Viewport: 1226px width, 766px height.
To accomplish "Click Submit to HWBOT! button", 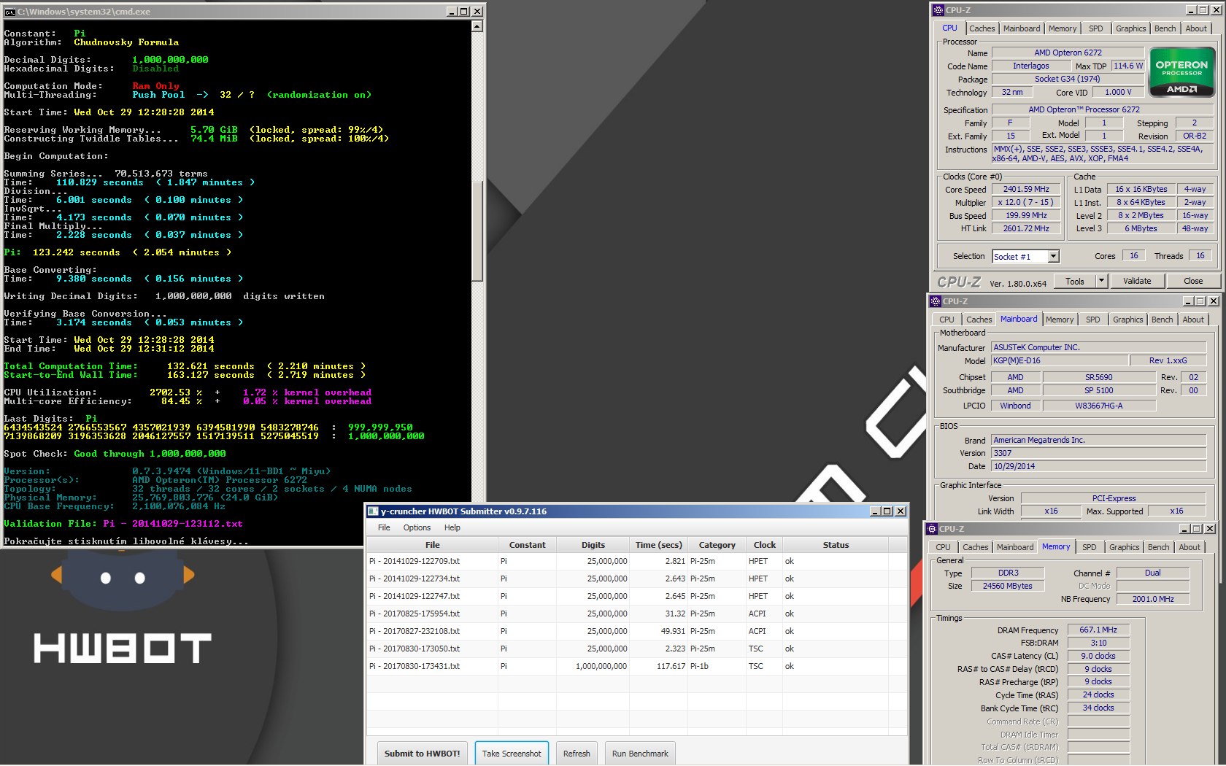I will pyautogui.click(x=422, y=754).
